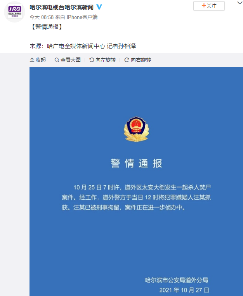Click the blue 警情通报 notice image

pyautogui.click(x=136, y=181)
